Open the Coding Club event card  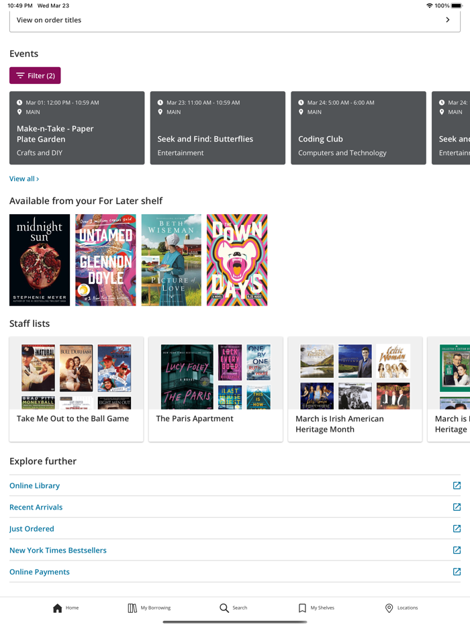(359, 128)
